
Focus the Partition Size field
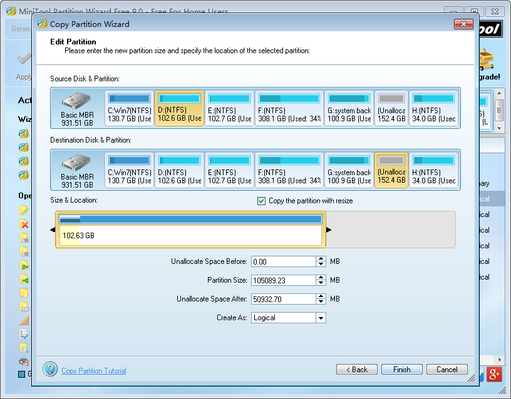[283, 280]
